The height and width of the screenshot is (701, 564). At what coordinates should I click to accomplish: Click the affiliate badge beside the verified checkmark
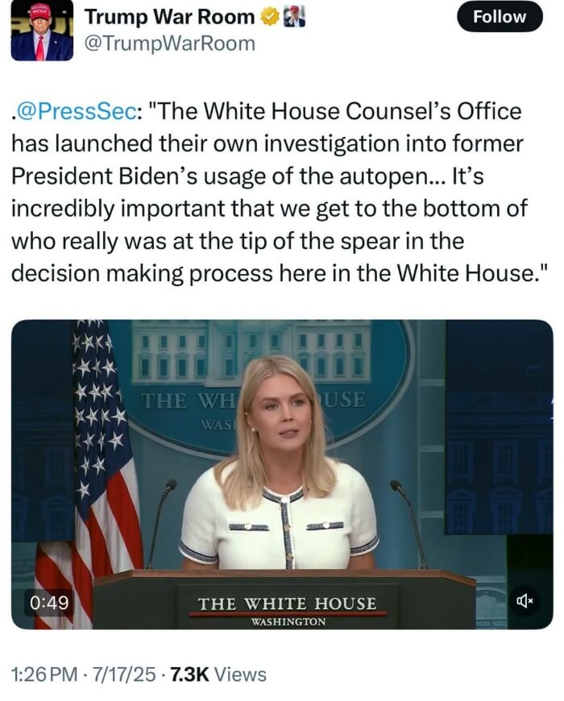coord(295,17)
